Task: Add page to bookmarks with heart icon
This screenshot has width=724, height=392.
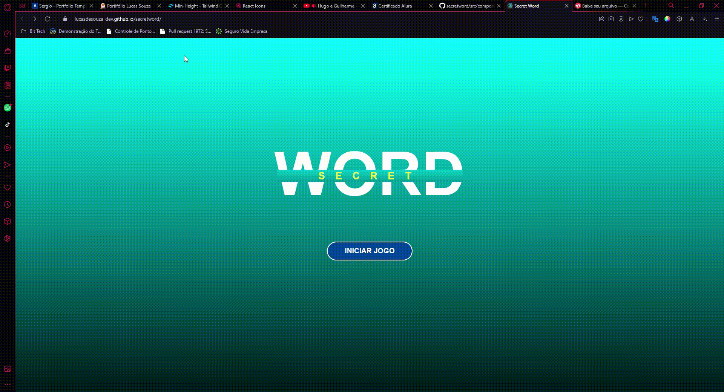Action: pyautogui.click(x=641, y=19)
